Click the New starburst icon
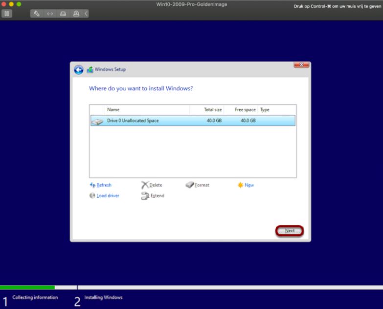Viewport: 383px width, 309px height. 240,185
